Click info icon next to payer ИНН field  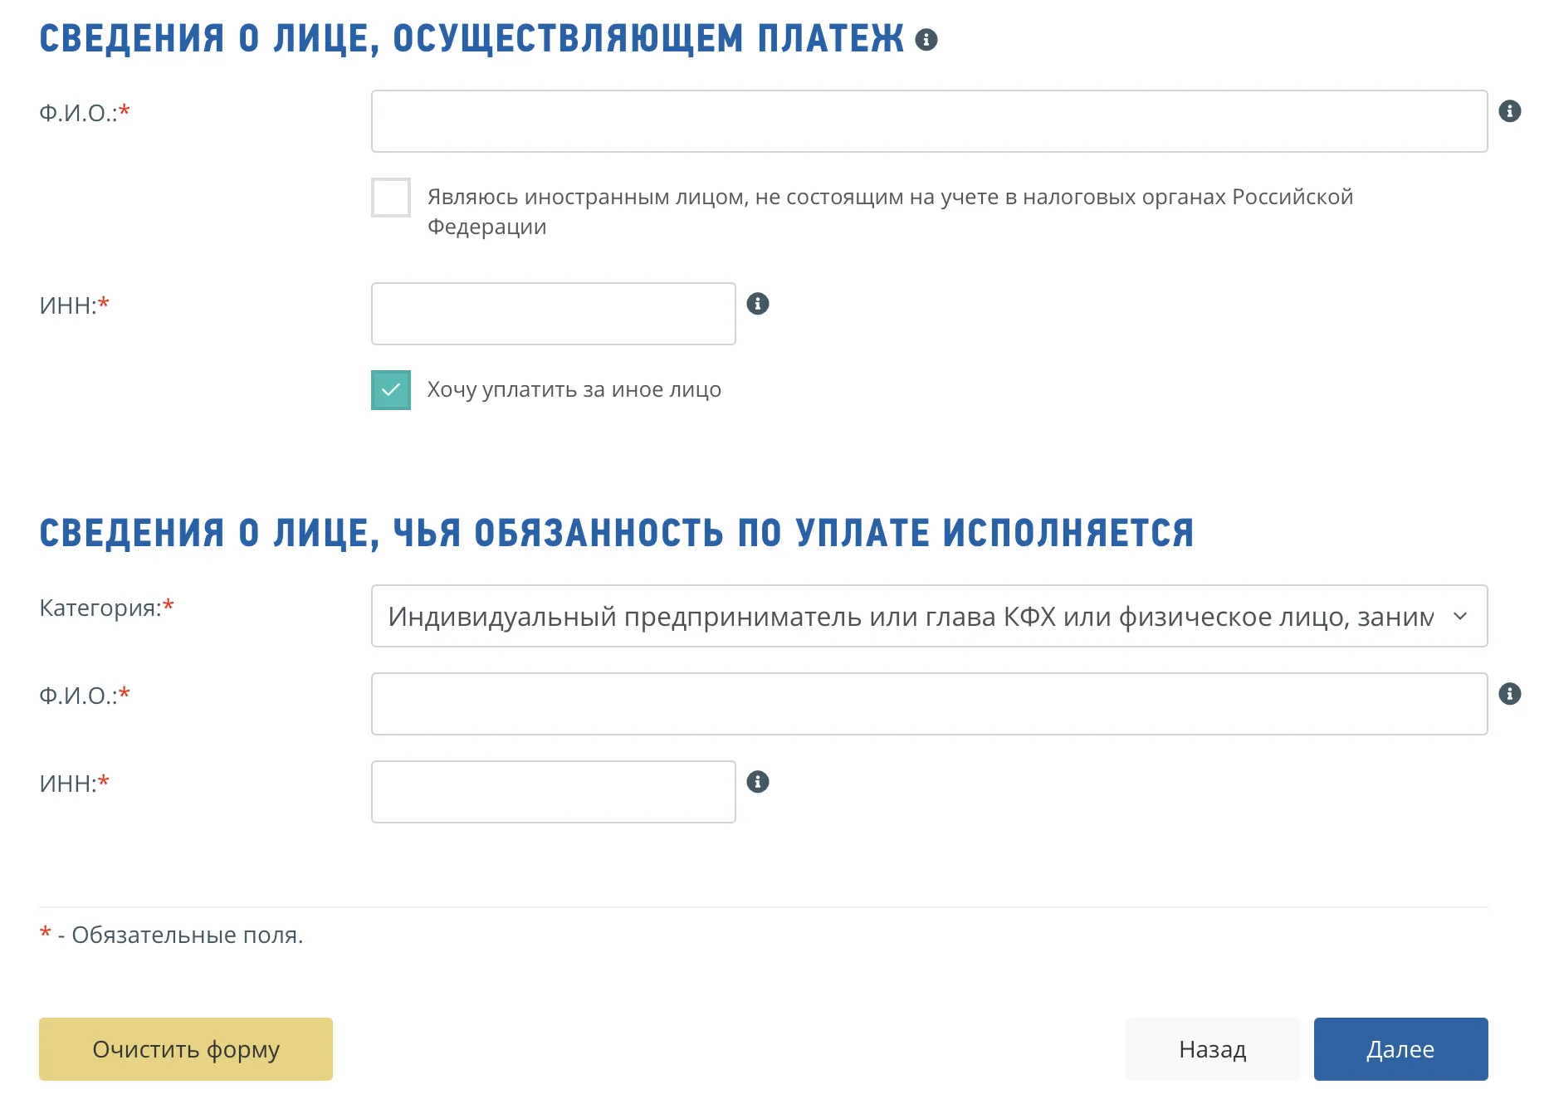(758, 304)
